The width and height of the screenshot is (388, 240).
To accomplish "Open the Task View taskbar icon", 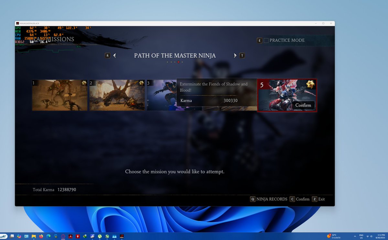I will click(12, 236).
